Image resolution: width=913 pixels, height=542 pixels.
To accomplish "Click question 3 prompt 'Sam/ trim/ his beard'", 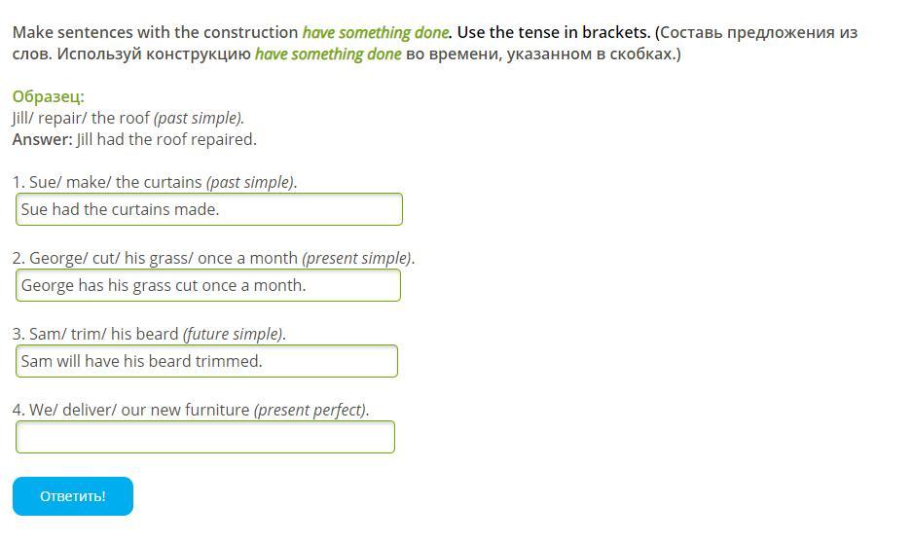I will 104,334.
